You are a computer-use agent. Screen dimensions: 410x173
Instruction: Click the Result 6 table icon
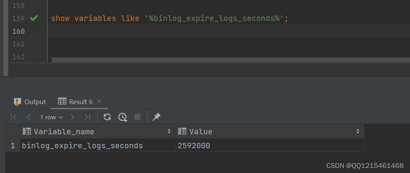[62, 101]
